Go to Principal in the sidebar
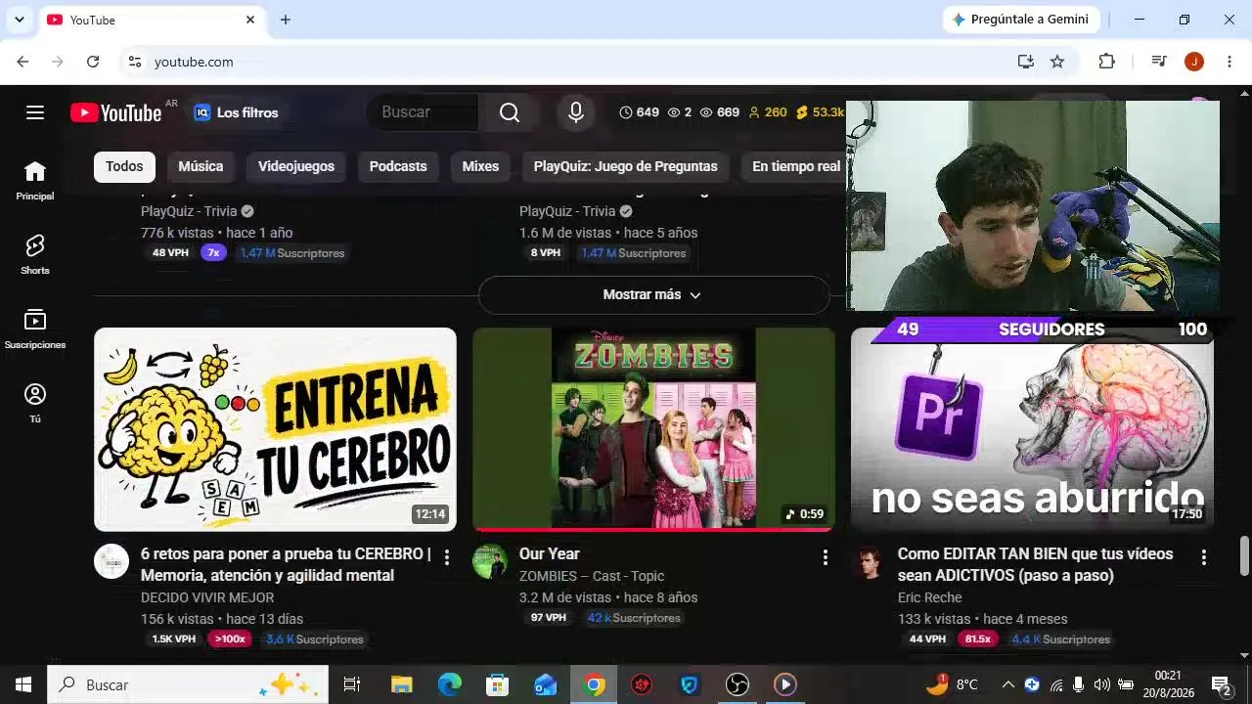Image resolution: width=1252 pixels, height=704 pixels. [x=35, y=181]
